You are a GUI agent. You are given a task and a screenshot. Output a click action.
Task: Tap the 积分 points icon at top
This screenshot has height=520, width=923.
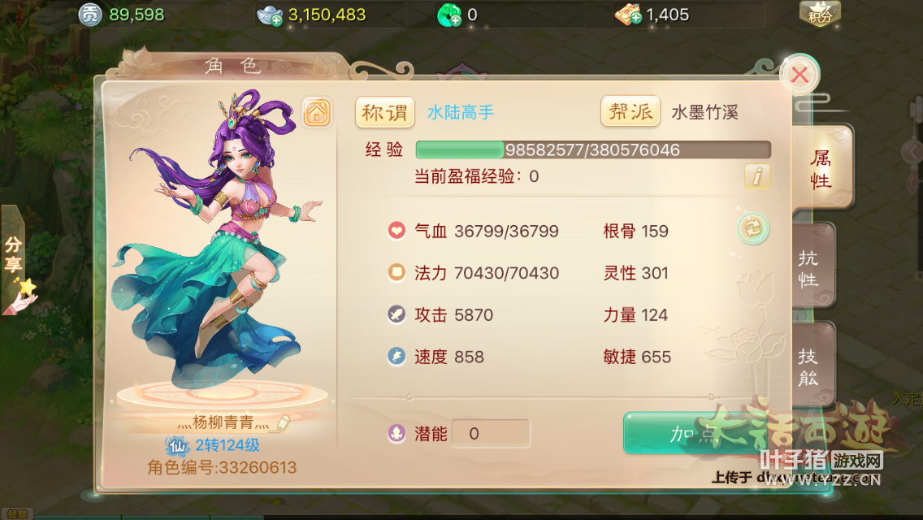pyautogui.click(x=819, y=14)
